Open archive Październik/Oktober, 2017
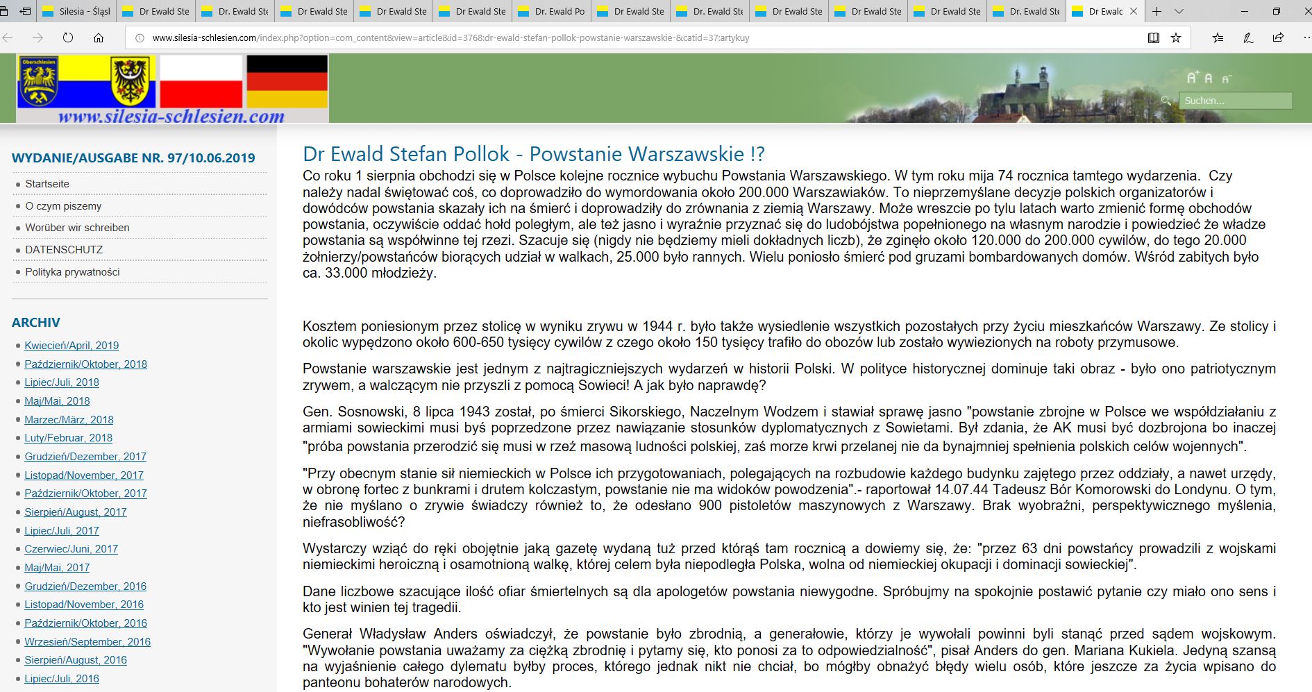The height and width of the screenshot is (692, 1312). [x=85, y=493]
